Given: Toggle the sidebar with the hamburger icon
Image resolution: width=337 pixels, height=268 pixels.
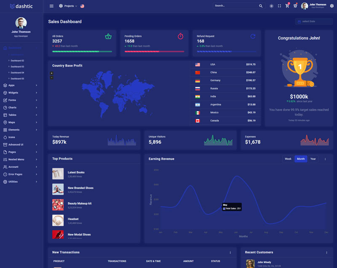Looking at the screenshot, I should tap(51, 6).
